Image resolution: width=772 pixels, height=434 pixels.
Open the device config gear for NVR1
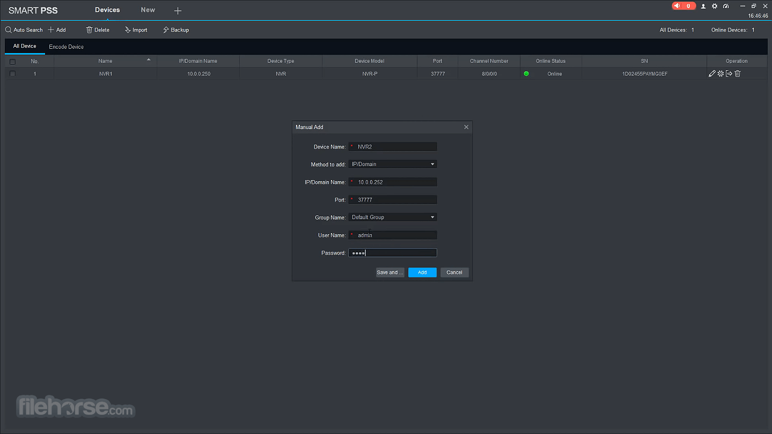pyautogui.click(x=720, y=73)
